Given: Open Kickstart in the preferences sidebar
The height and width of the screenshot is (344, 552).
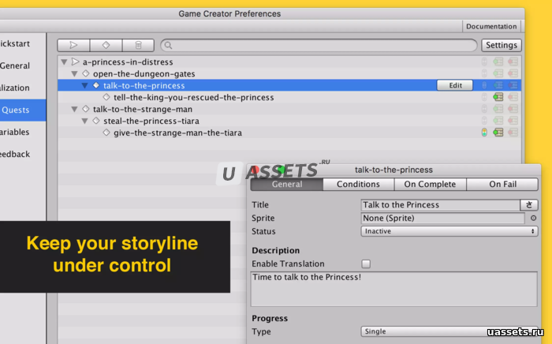Looking at the screenshot, I should coord(23,43).
